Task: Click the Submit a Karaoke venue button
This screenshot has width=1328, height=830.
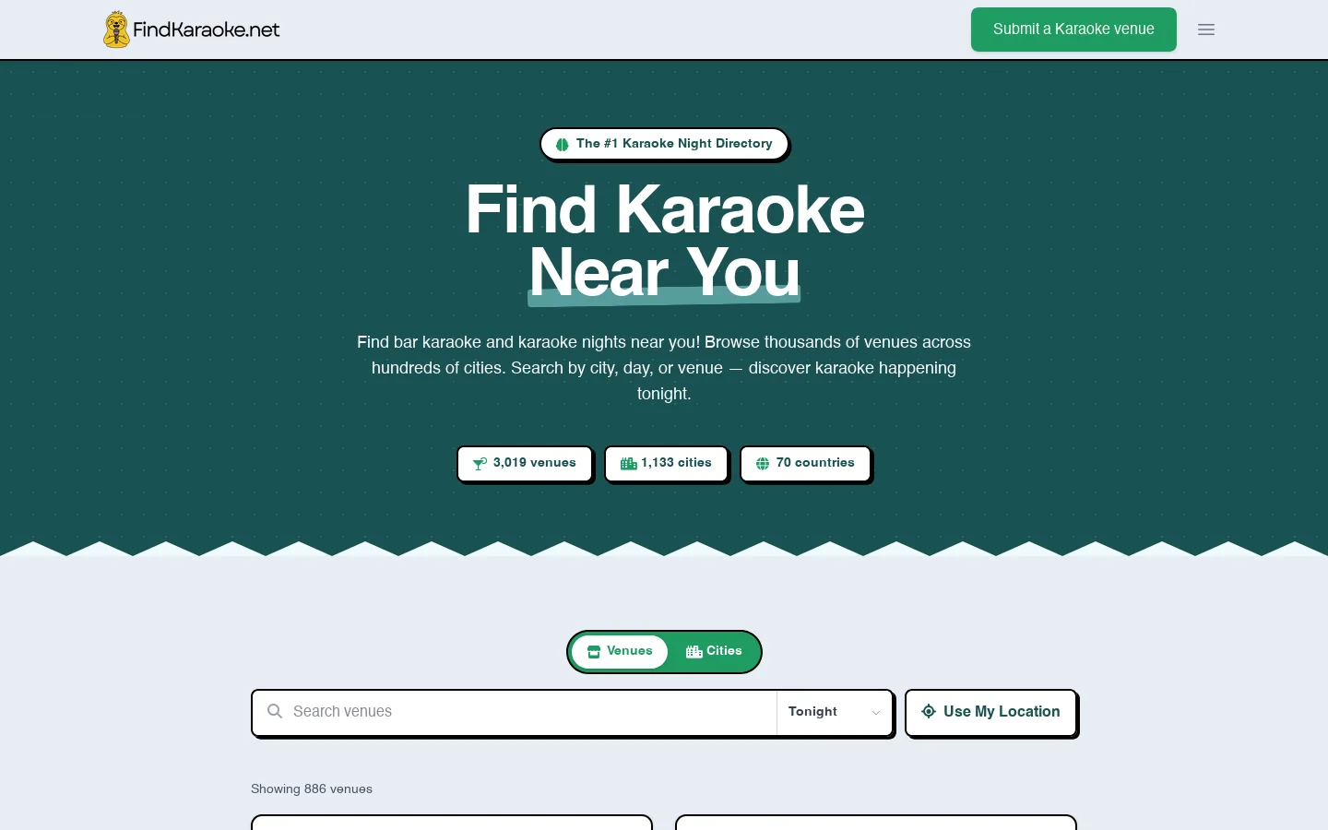Action: coord(1073,30)
